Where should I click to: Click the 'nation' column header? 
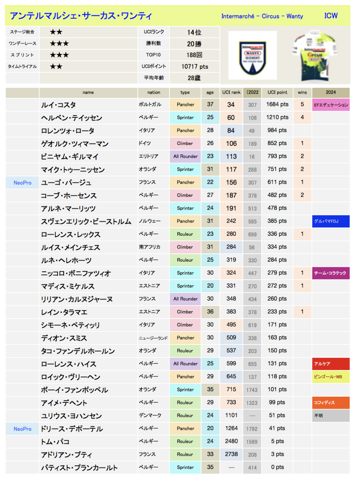[x=154, y=92]
